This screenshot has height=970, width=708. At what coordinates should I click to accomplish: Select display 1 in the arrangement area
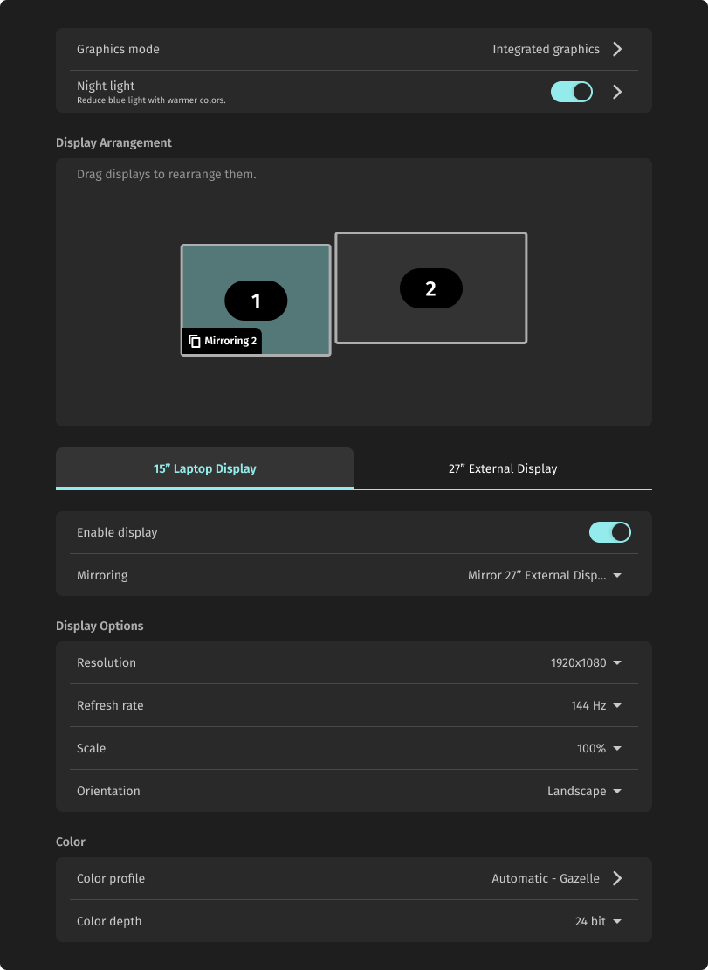coord(256,301)
